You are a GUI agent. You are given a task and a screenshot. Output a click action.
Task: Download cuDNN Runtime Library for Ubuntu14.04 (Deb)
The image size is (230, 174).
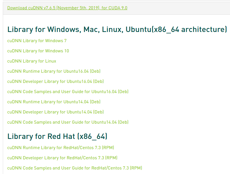click(54, 102)
